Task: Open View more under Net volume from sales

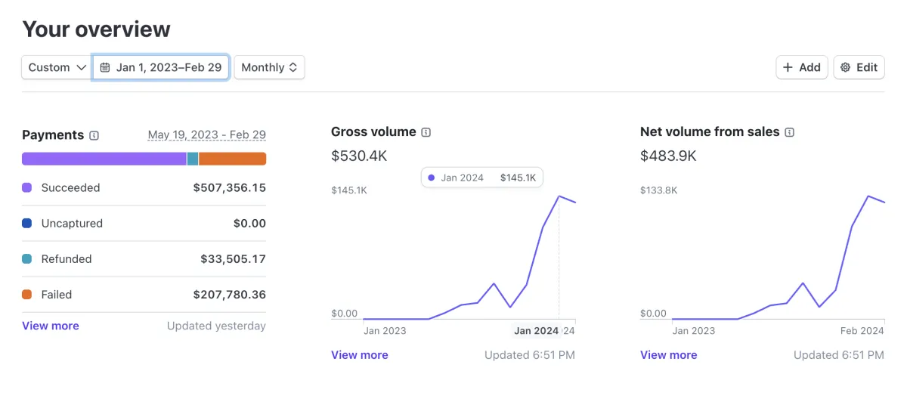Action: [669, 355]
